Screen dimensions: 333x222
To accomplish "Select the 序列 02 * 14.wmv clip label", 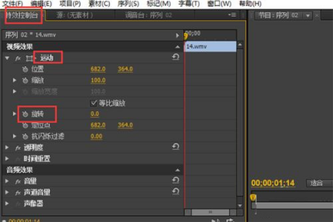I will click(x=31, y=35).
